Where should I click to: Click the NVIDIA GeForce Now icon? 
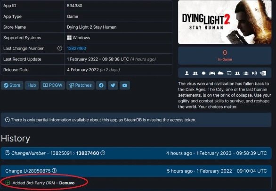click(x=263, y=73)
